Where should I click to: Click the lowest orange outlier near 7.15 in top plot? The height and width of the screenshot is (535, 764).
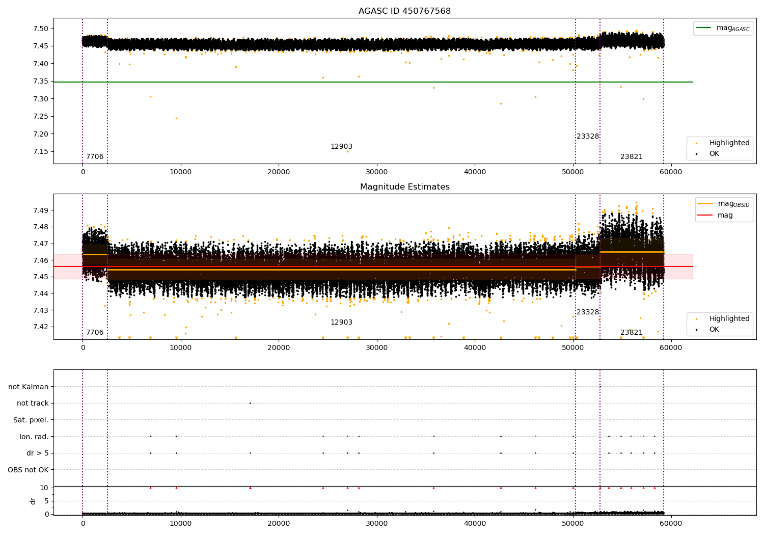pos(348,151)
